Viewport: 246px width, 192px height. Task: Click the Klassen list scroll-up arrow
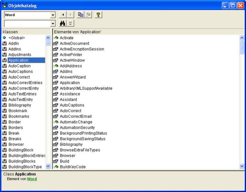48,38
